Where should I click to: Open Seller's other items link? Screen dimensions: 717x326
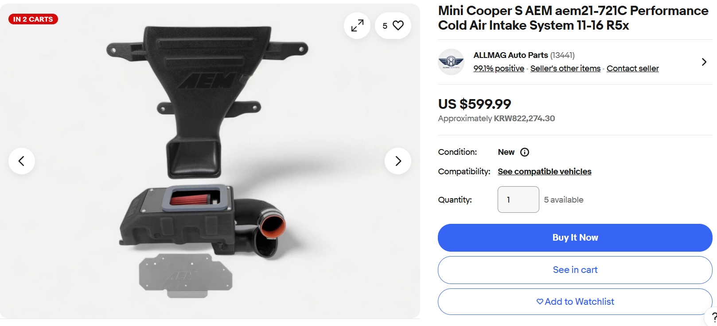click(x=565, y=69)
